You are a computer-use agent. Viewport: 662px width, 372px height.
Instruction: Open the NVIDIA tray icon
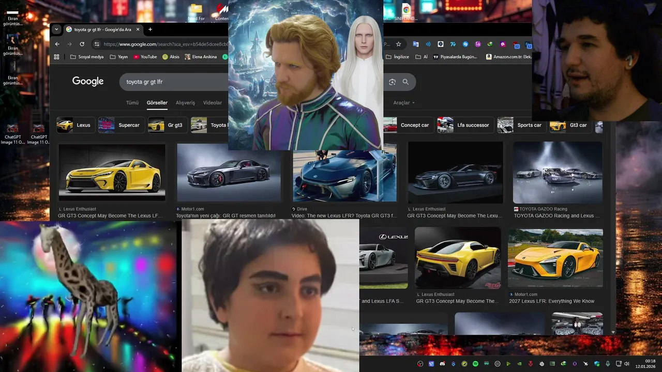click(x=519, y=364)
